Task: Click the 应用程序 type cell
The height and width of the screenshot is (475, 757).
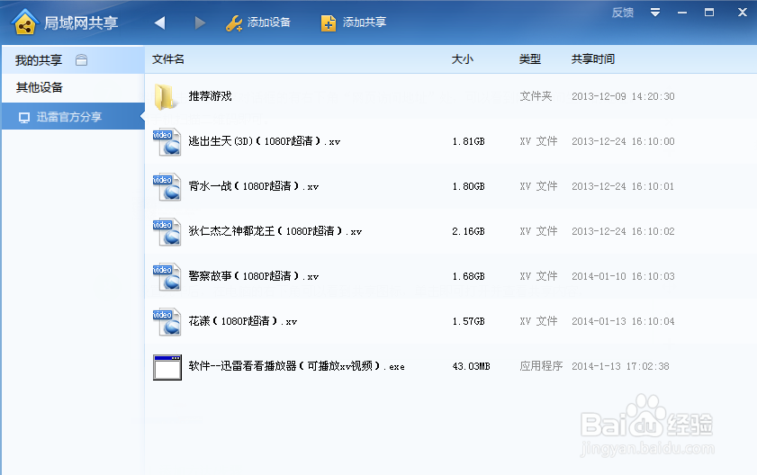Action: click(x=541, y=366)
